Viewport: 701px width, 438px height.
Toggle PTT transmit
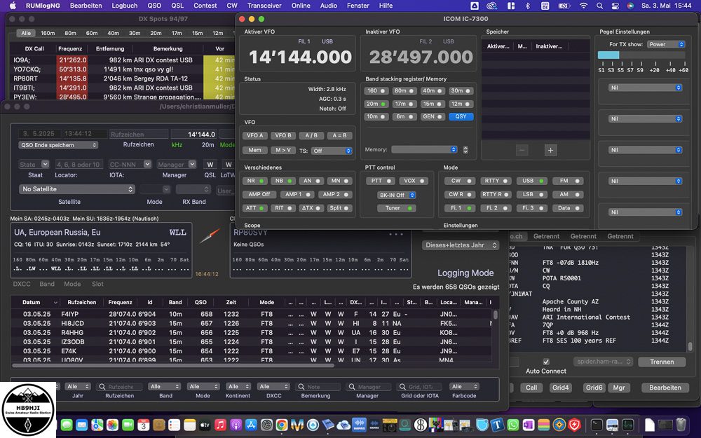pyautogui.click(x=381, y=181)
